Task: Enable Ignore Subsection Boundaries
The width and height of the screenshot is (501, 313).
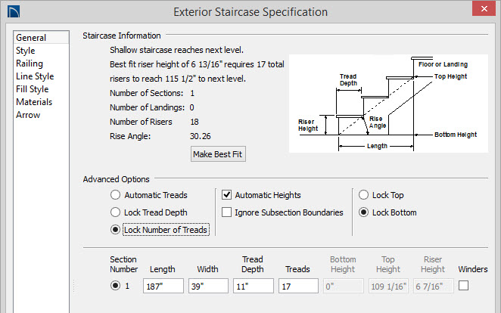Action: pyautogui.click(x=227, y=212)
